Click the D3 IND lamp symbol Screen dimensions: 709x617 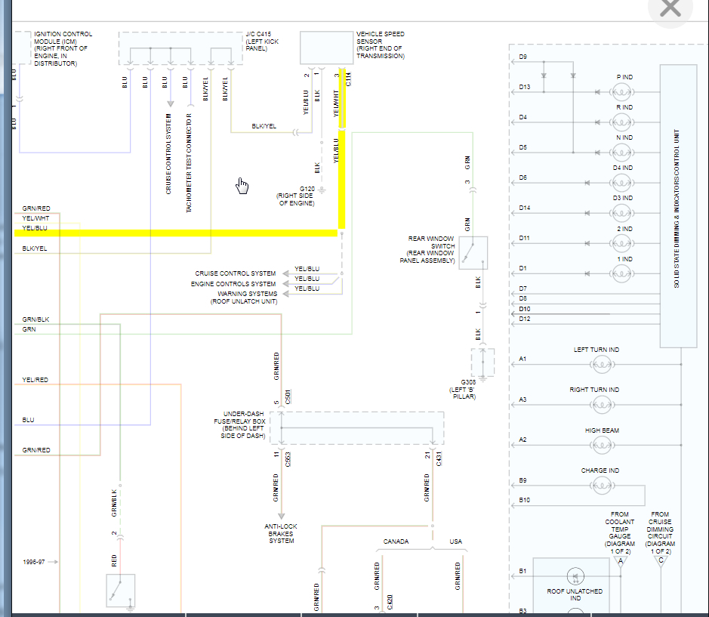coord(621,213)
